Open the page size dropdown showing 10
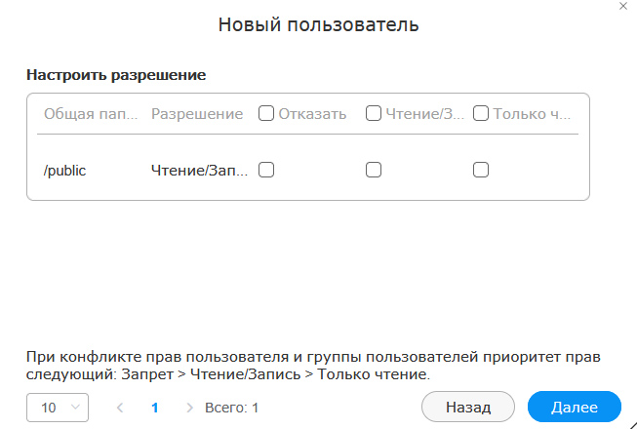 [x=58, y=408]
